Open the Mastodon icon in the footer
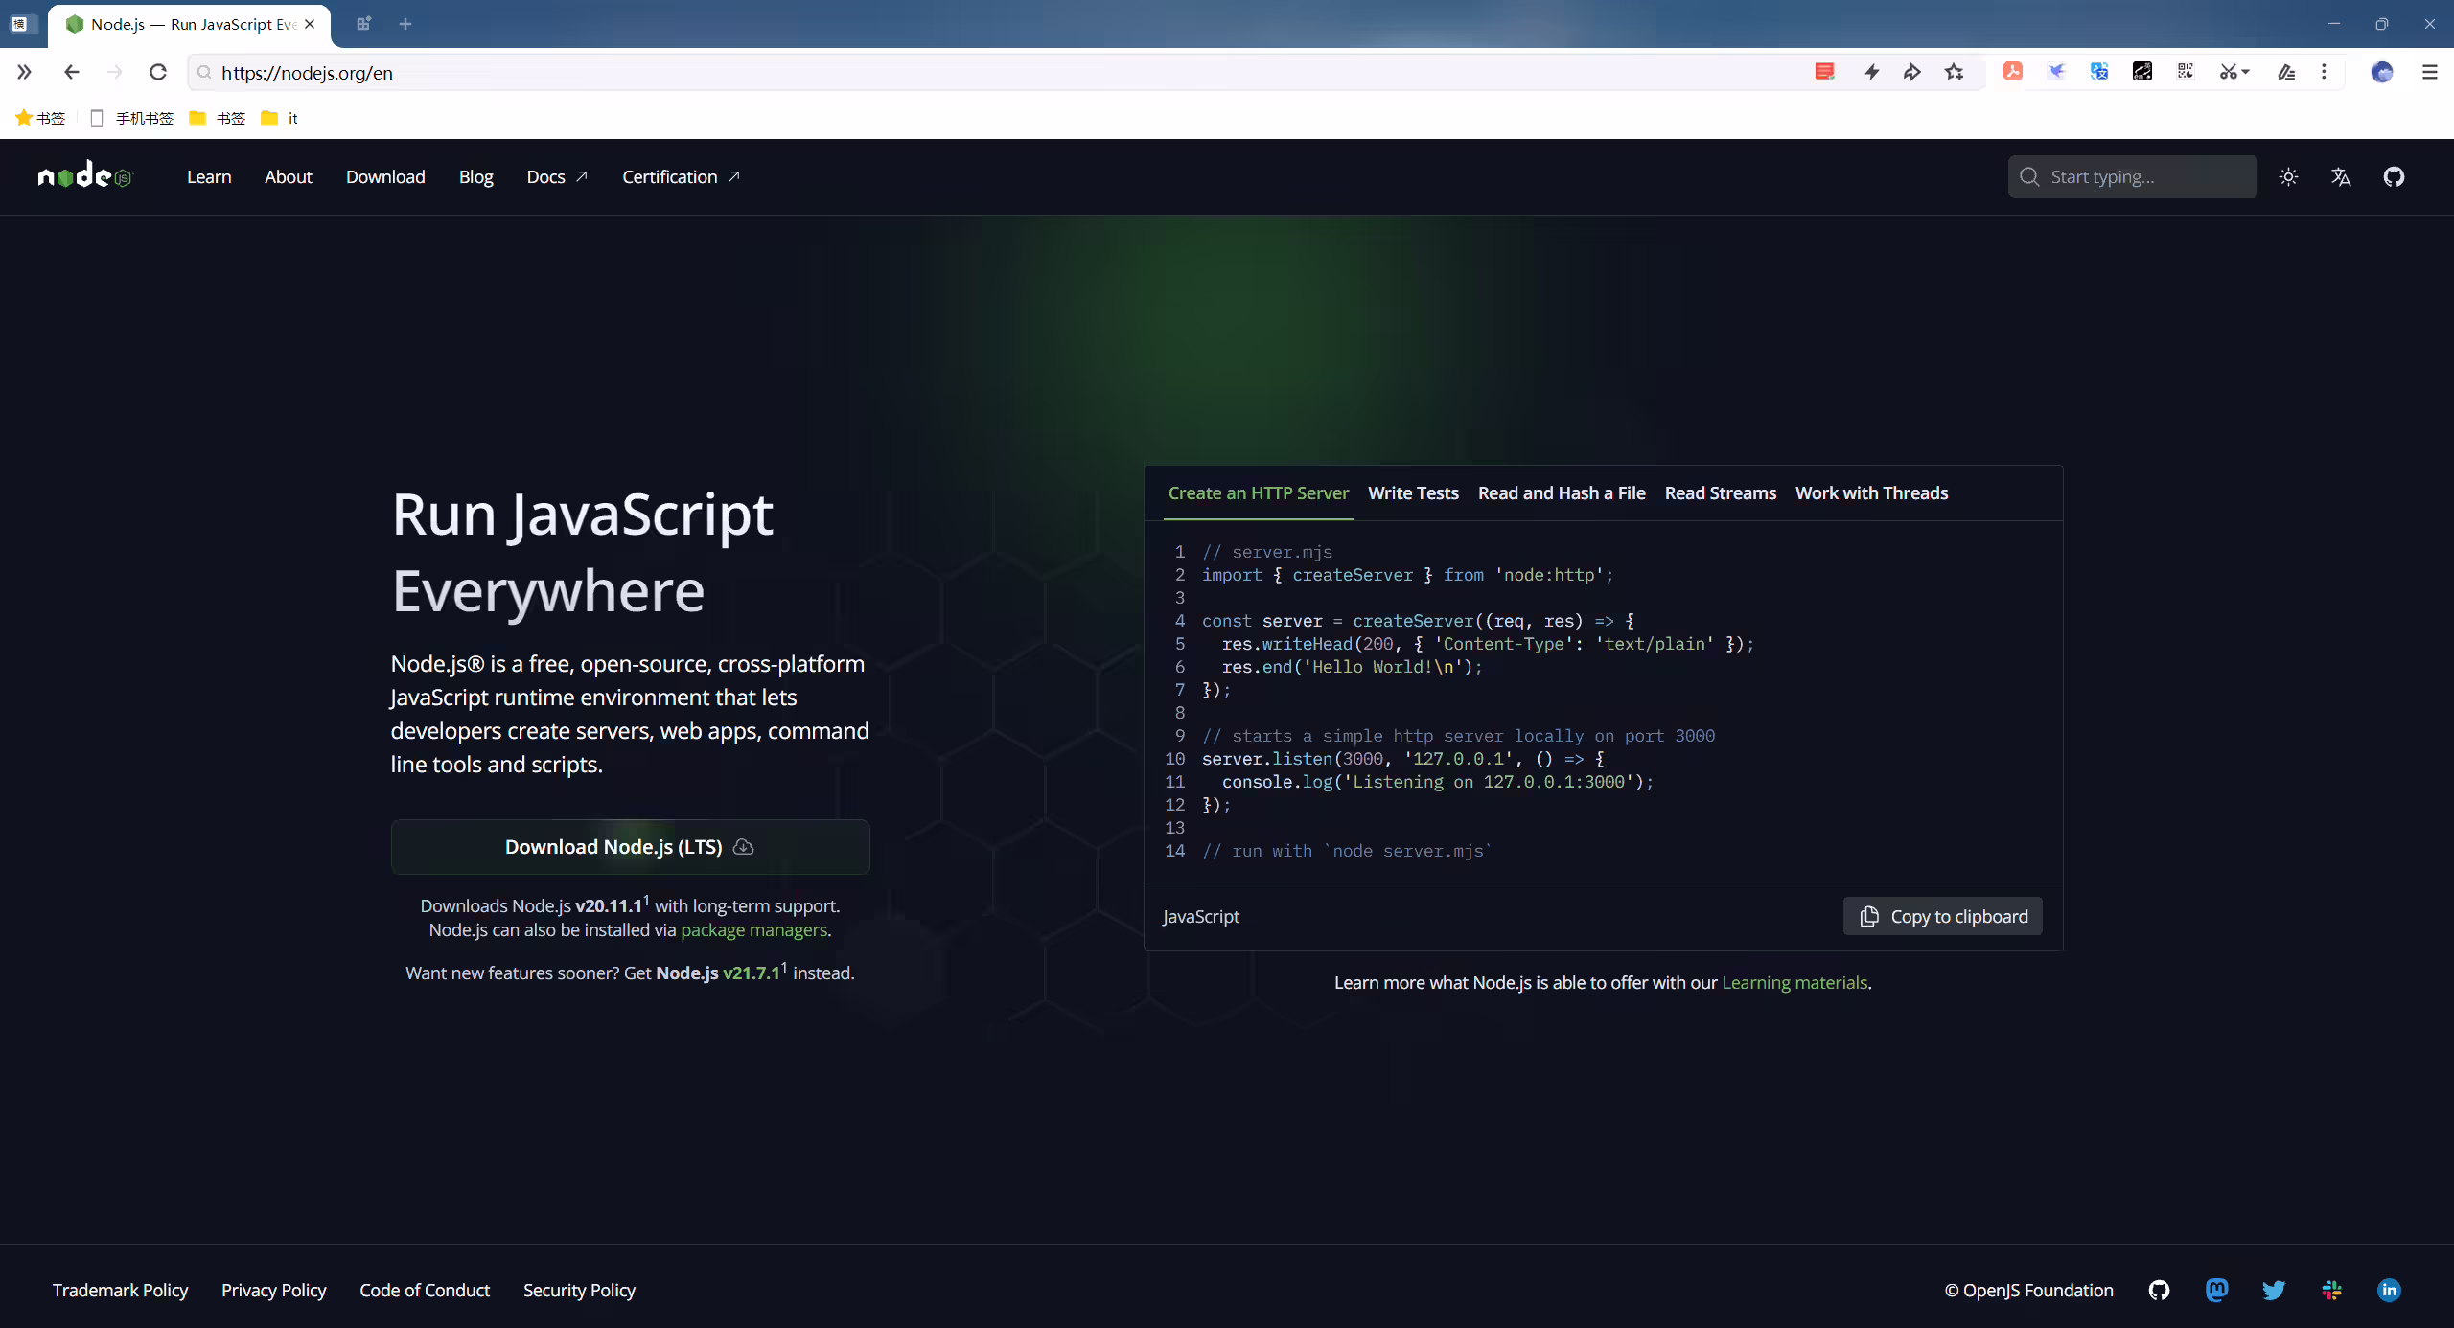The width and height of the screenshot is (2454, 1328). tap(2216, 1290)
